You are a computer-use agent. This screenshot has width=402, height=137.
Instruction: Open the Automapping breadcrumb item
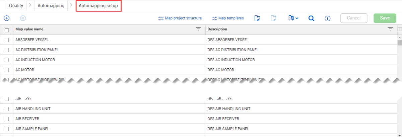(x=51, y=6)
